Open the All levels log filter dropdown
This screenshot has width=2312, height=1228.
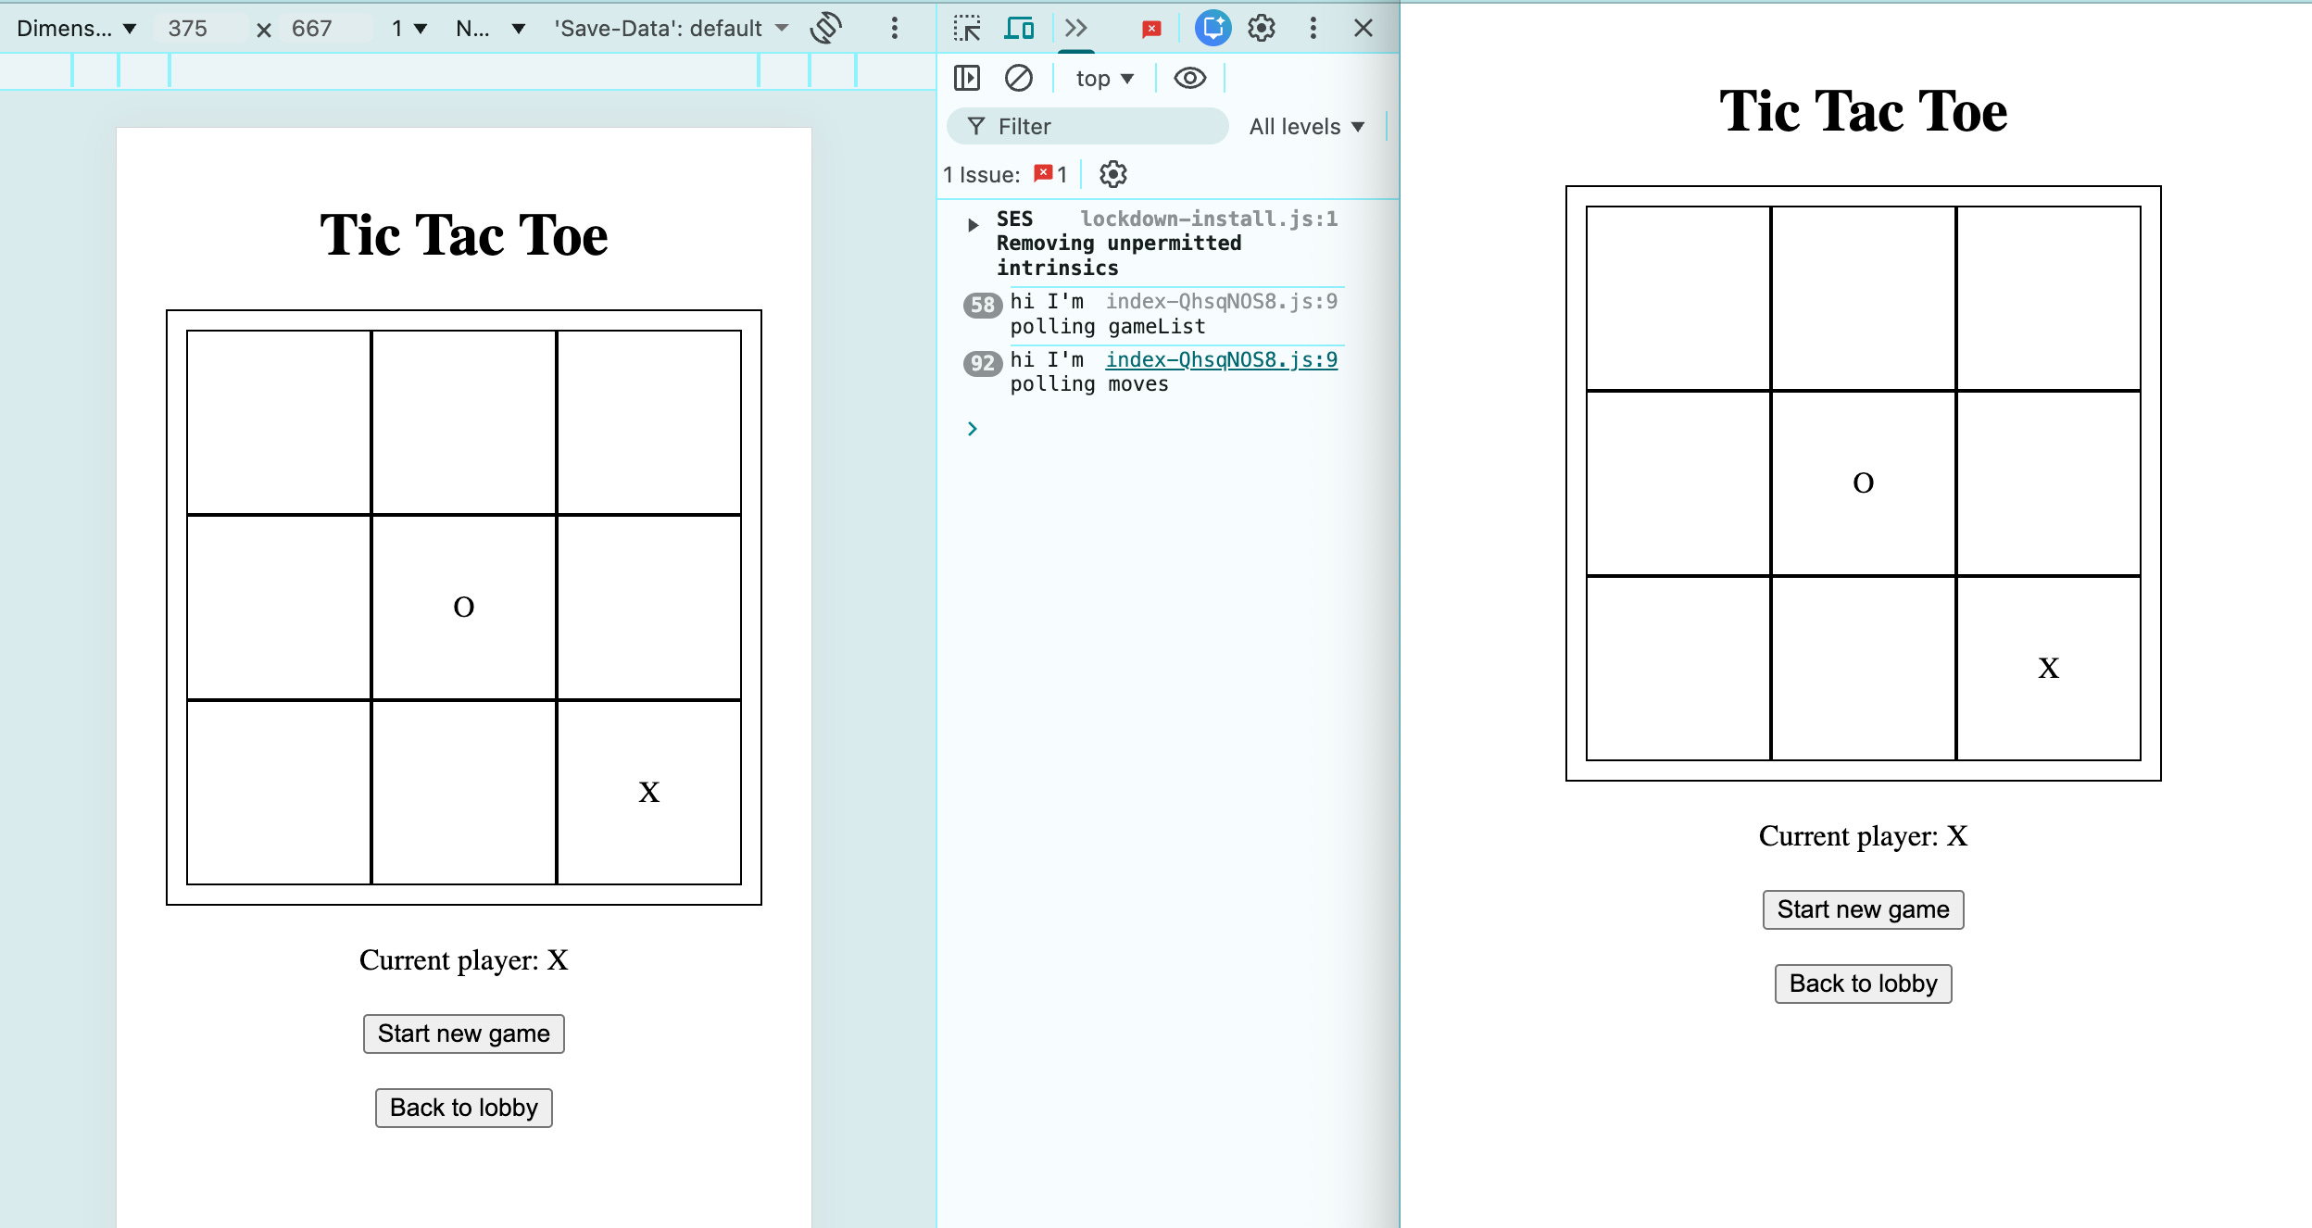click(1306, 127)
